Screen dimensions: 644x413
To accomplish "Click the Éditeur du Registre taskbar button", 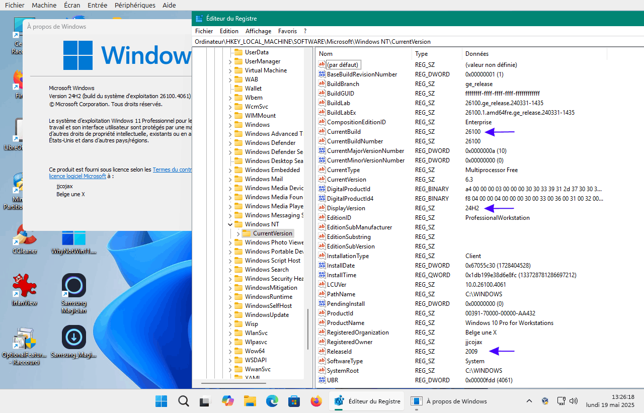I will (x=367, y=401).
